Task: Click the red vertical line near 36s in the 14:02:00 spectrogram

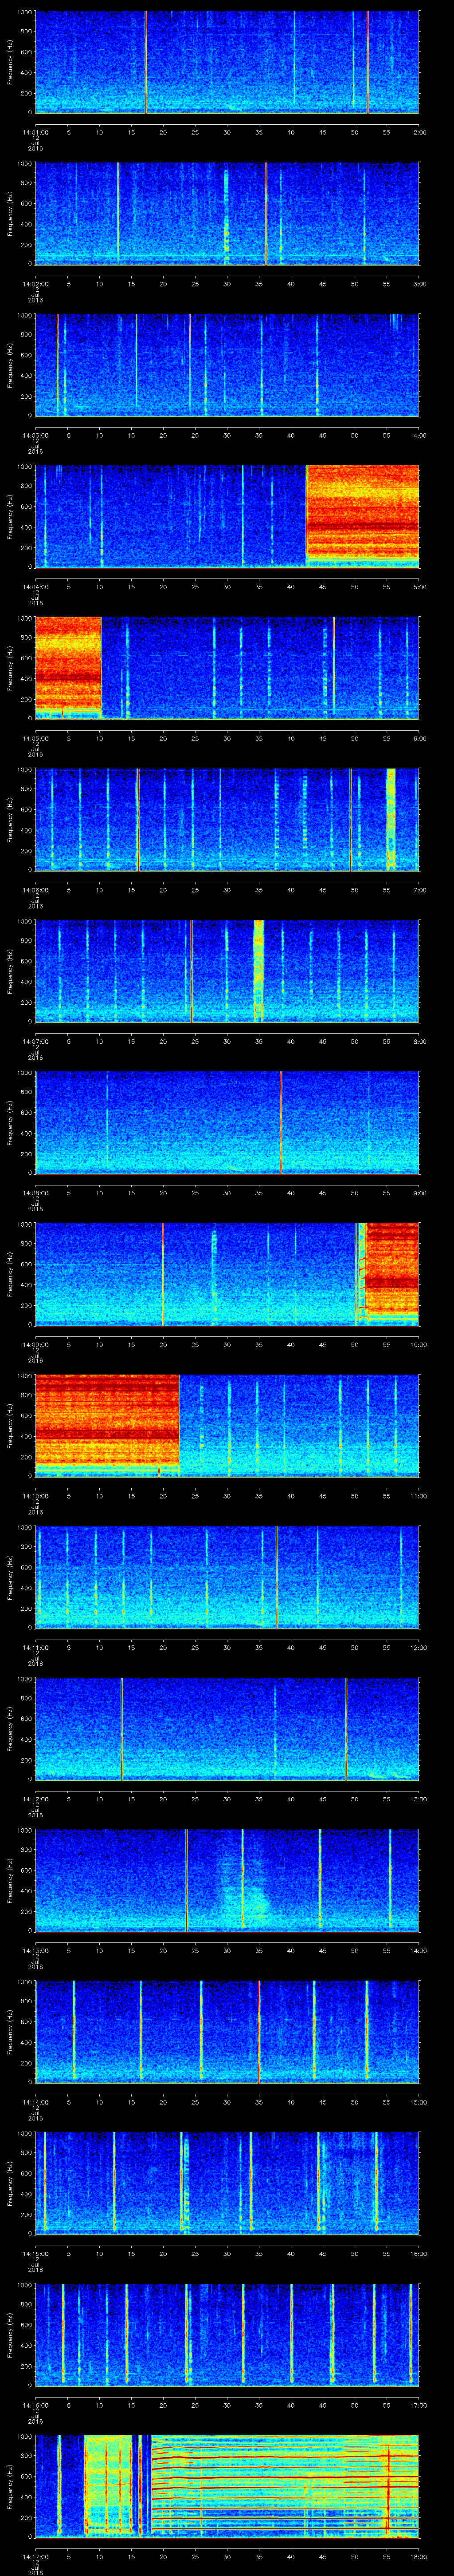Action: pos(266,213)
